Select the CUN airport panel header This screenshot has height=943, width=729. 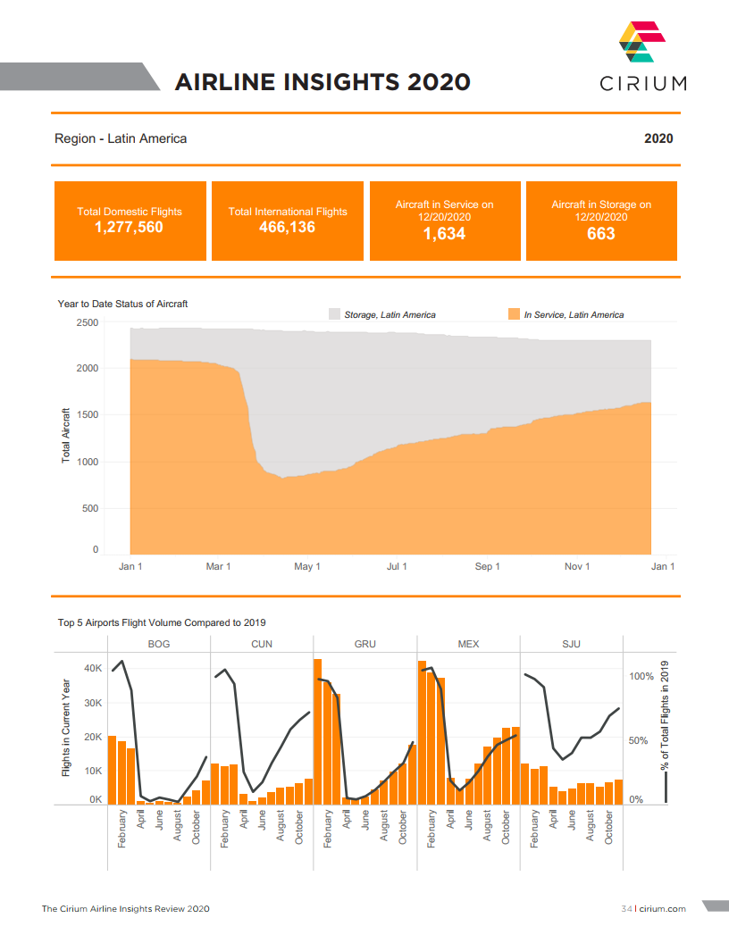pyautogui.click(x=262, y=644)
